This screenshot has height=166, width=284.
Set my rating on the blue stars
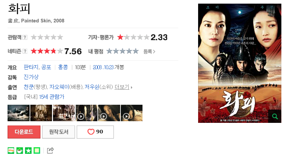[123, 51]
